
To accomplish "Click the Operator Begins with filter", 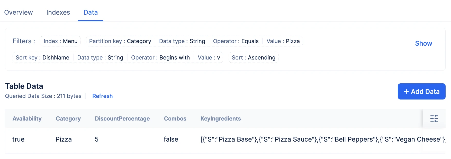I will click(160, 57).
